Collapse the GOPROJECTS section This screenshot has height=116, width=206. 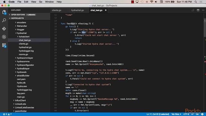pyautogui.click(x=29, y=18)
